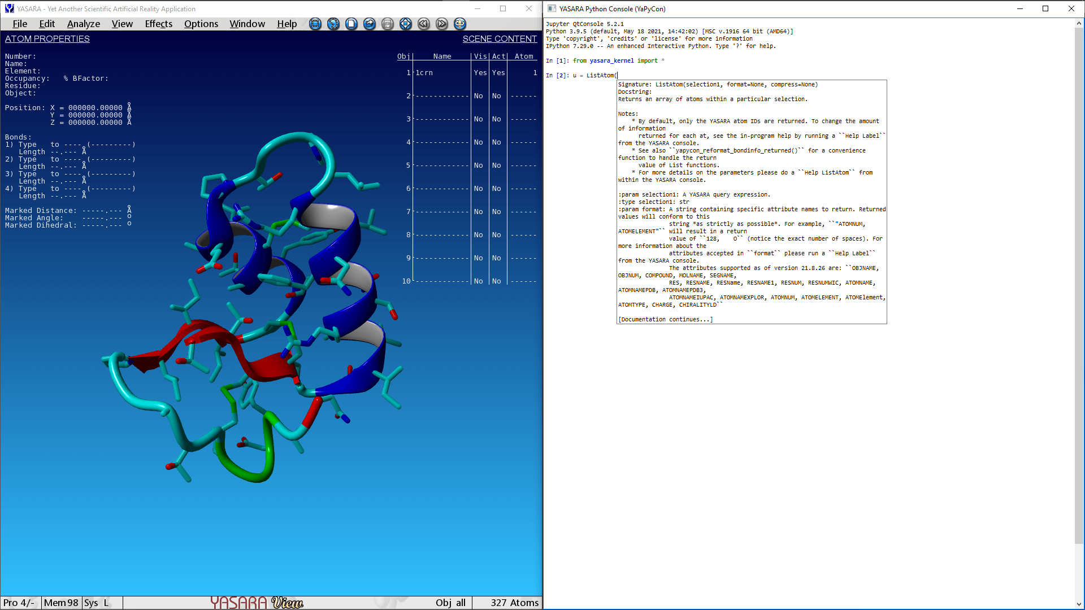This screenshot has width=1085, height=610.
Task: Click the auto-rotate scene icon
Action: point(460,24)
